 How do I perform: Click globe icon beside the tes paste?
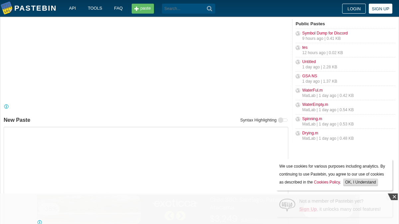coord(298,48)
